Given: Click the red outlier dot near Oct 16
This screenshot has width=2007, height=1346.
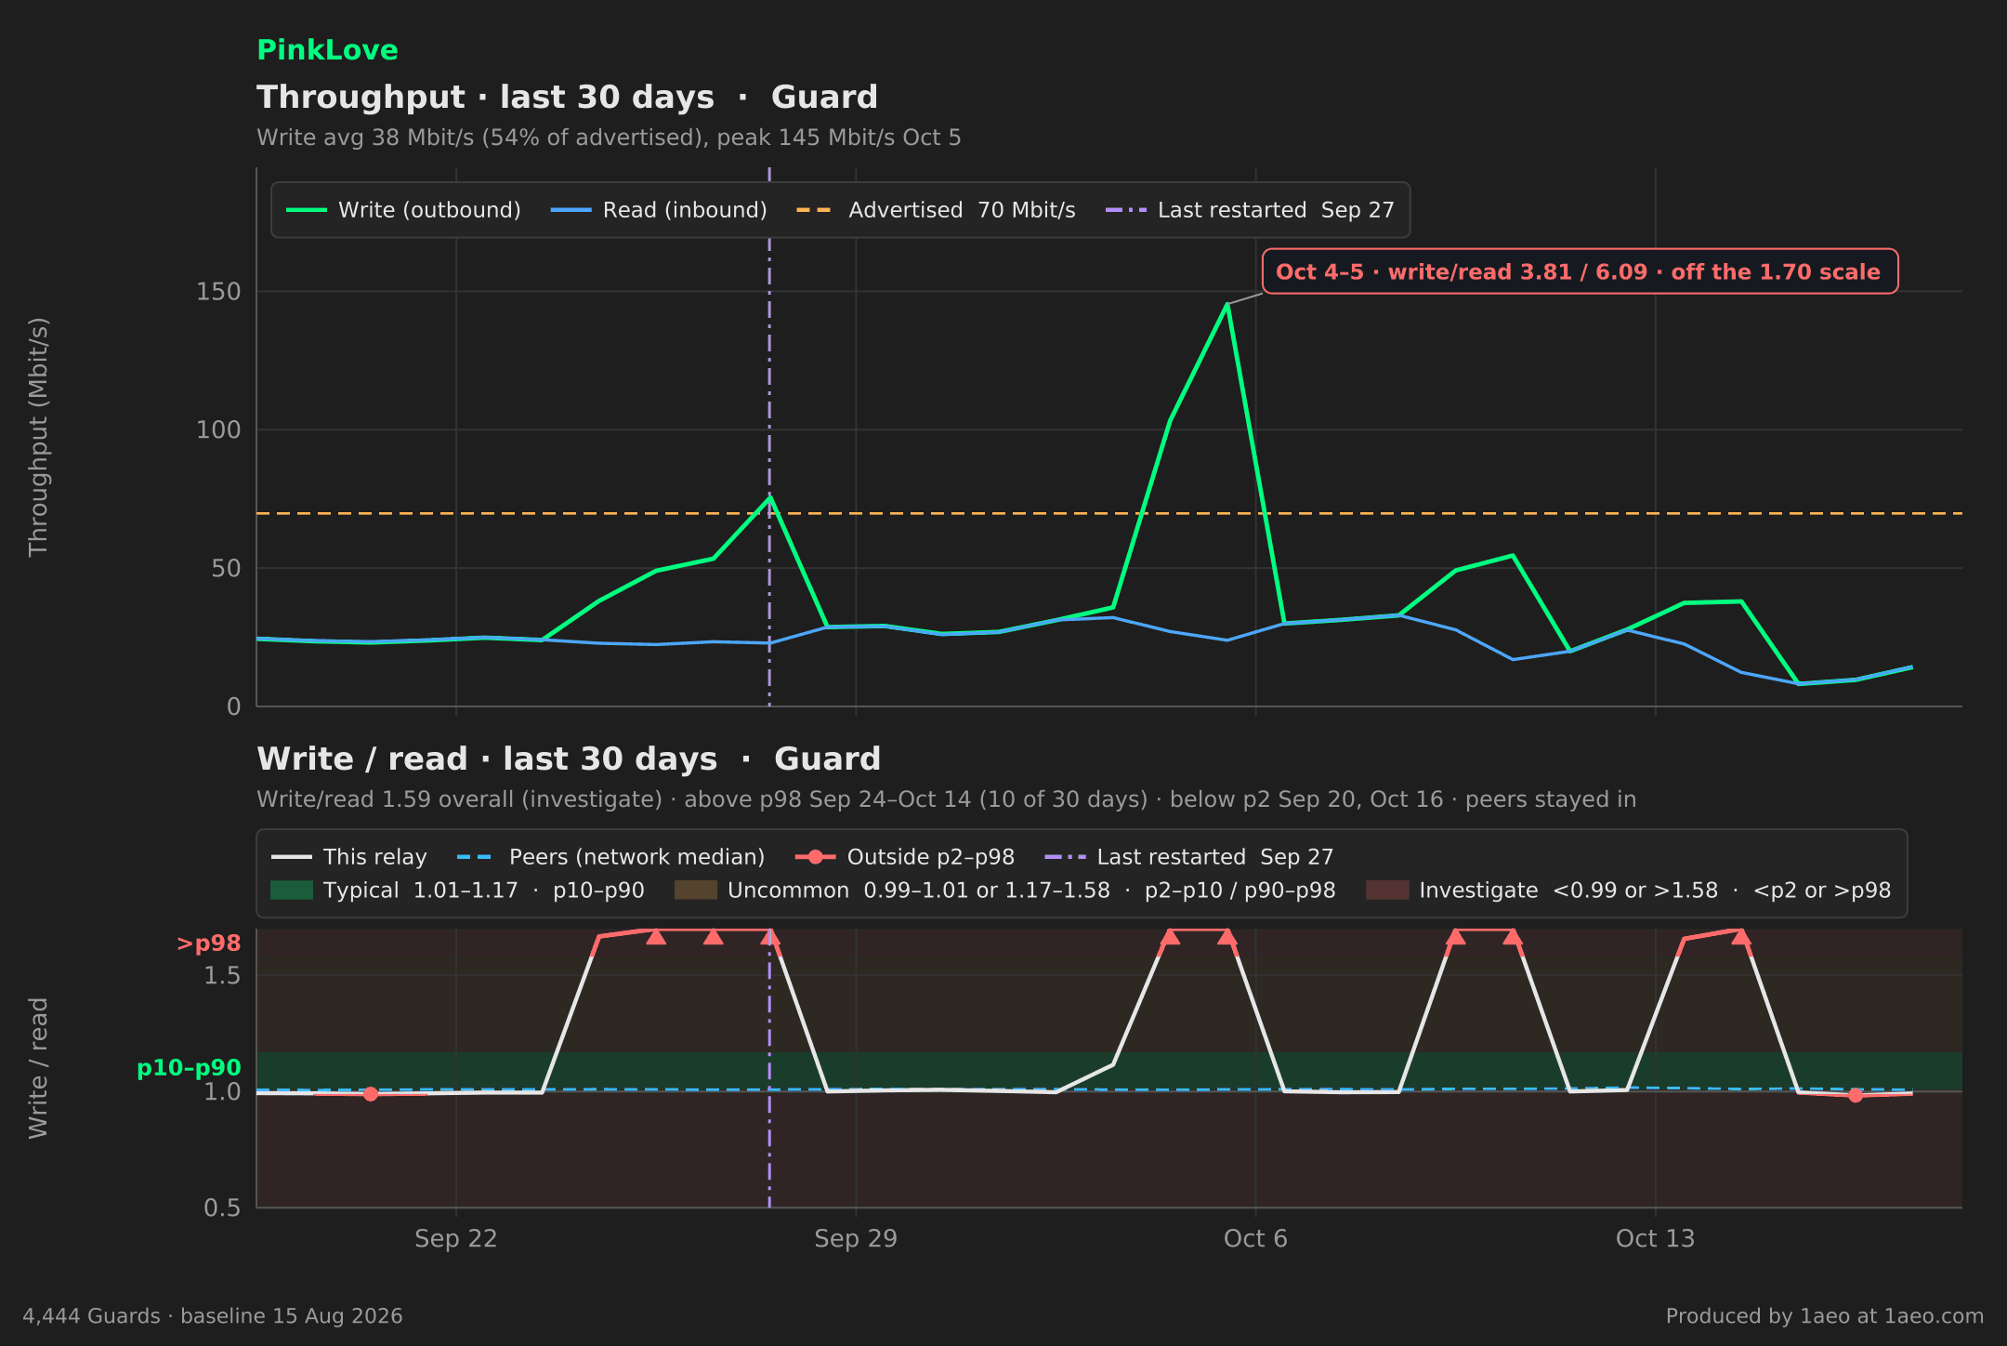Looking at the screenshot, I should [x=1856, y=1095].
